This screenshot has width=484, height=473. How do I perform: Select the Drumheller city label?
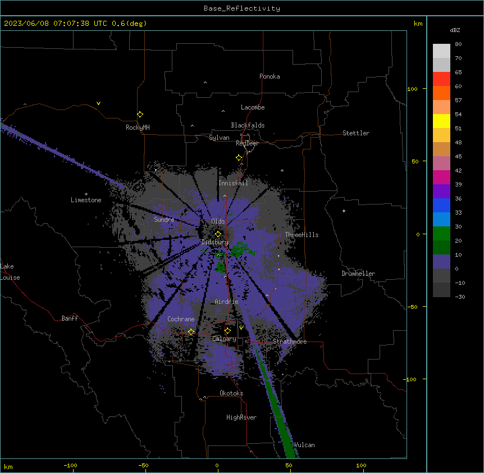(358, 274)
